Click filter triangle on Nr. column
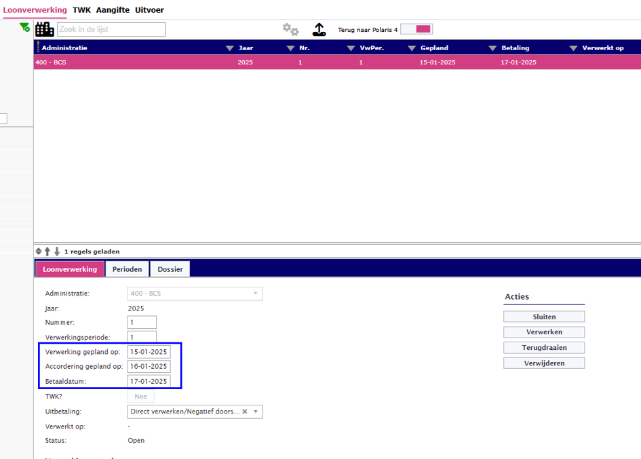This screenshot has width=641, height=459. coord(291,48)
